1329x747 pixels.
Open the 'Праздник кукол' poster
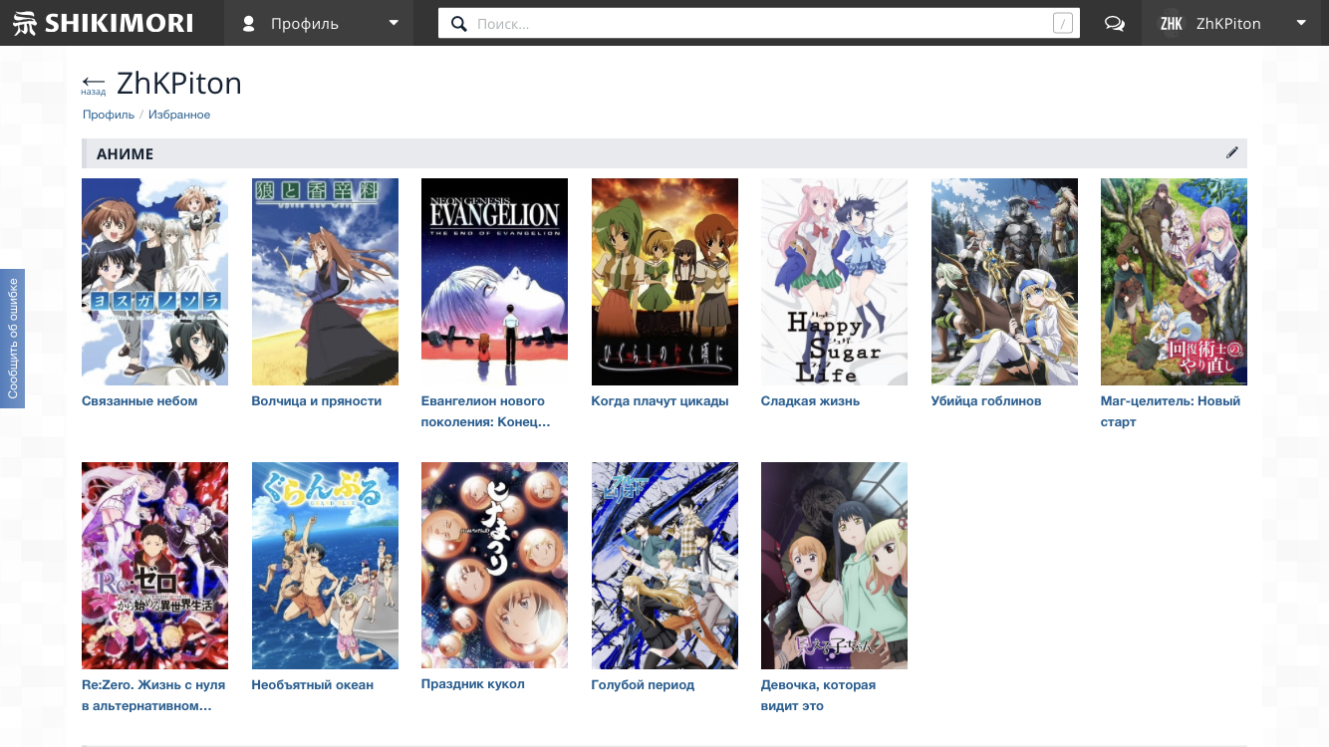point(494,566)
